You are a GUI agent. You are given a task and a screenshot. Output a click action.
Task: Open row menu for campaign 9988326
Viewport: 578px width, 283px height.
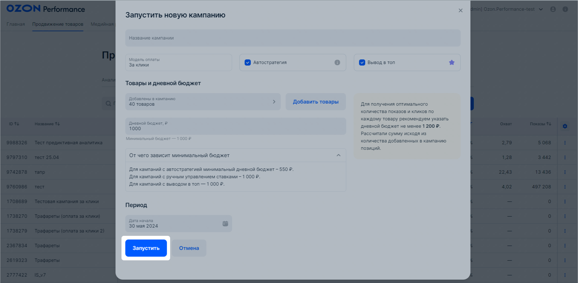565,143
